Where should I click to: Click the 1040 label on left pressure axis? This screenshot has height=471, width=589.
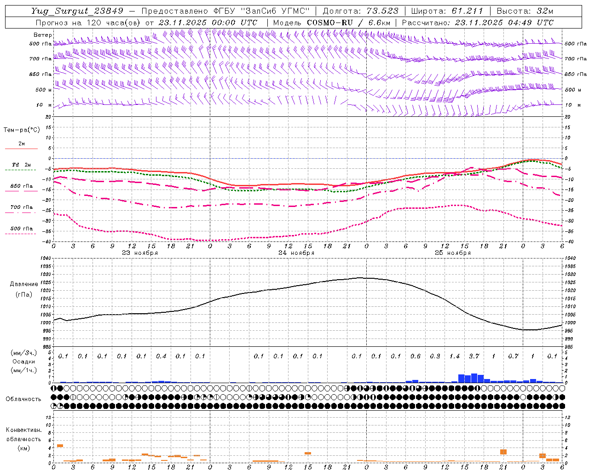[x=45, y=258]
